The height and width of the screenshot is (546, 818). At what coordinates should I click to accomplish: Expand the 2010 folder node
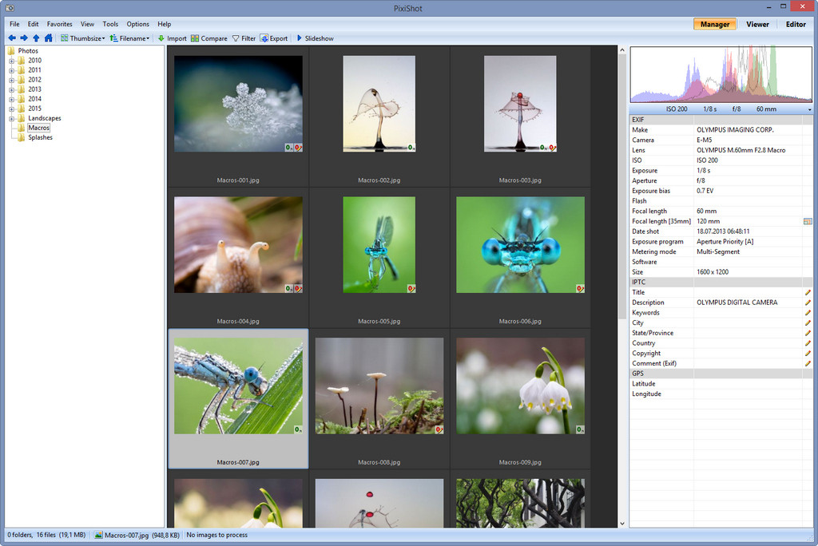pos(11,61)
